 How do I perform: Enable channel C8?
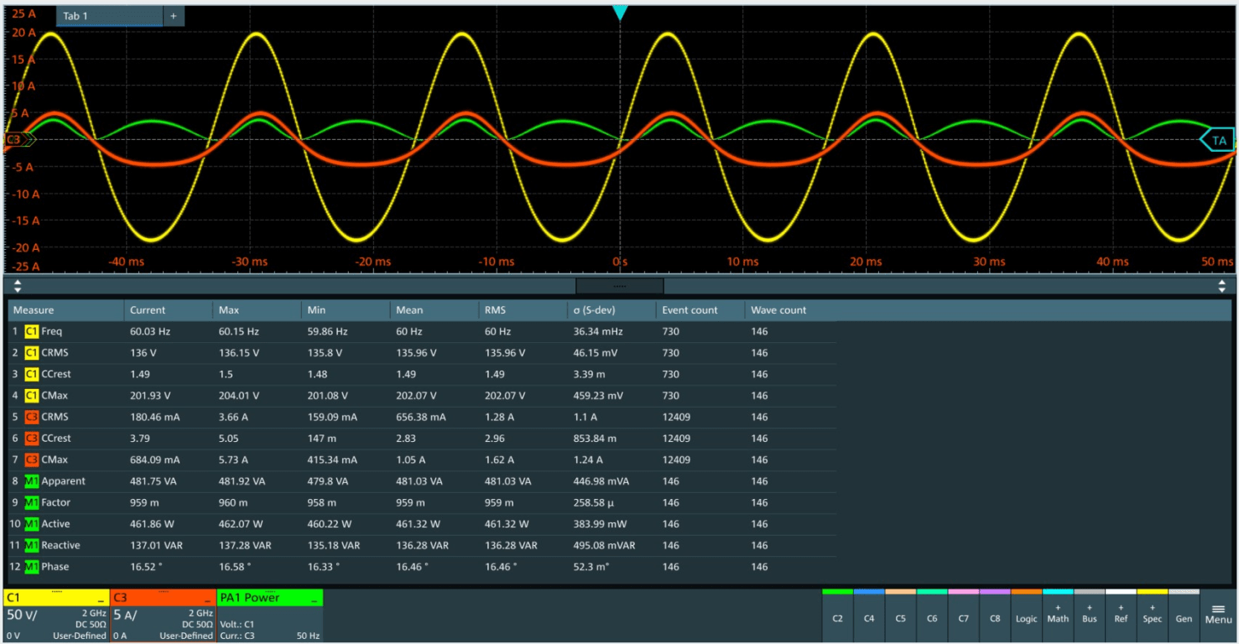pos(995,615)
